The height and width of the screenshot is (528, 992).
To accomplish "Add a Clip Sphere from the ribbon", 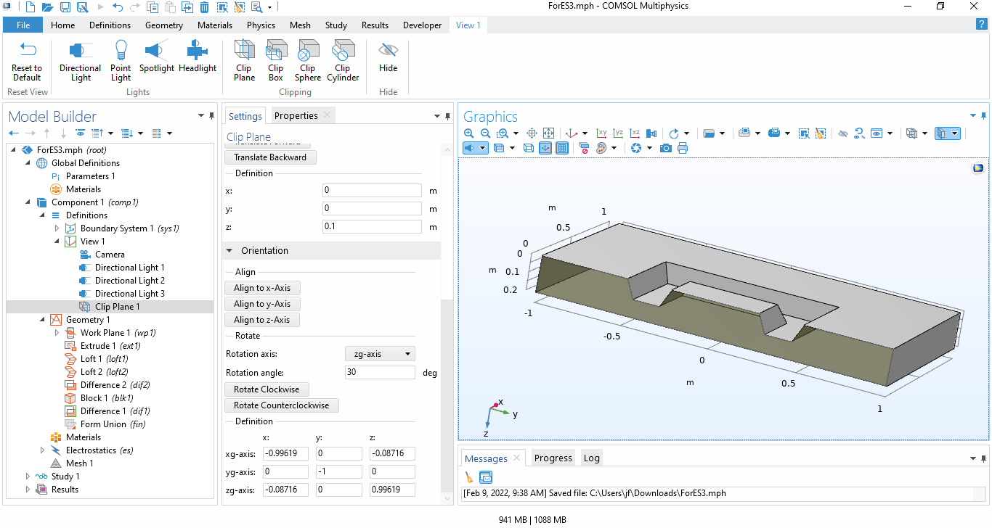I will coord(307,61).
